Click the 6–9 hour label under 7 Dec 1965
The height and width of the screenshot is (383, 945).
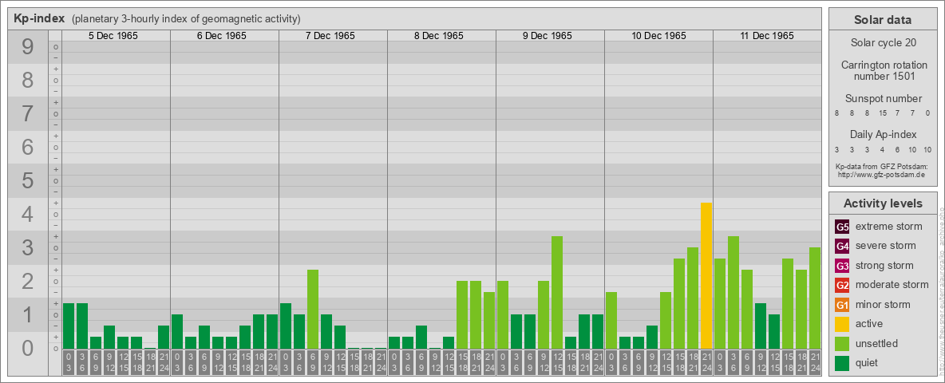[x=313, y=363]
